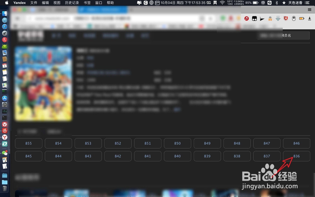
Task: Click the globe icon in menu bar
Action: point(152,3)
